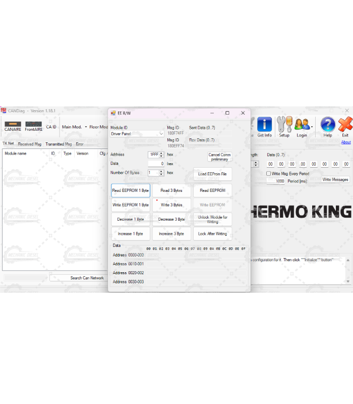
Task: Open Help with the question mark icon
Action: [328, 125]
